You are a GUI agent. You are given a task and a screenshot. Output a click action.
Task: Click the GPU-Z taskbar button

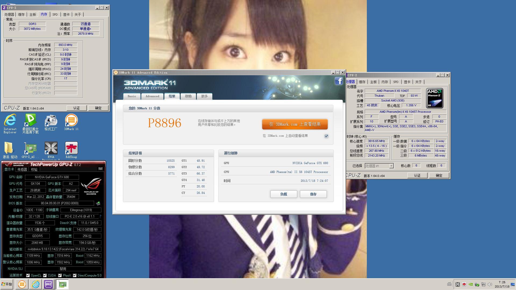[x=62, y=284]
